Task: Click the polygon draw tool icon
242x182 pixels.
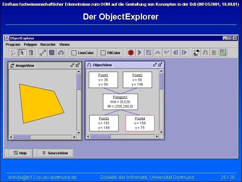Action: (x=13, y=52)
